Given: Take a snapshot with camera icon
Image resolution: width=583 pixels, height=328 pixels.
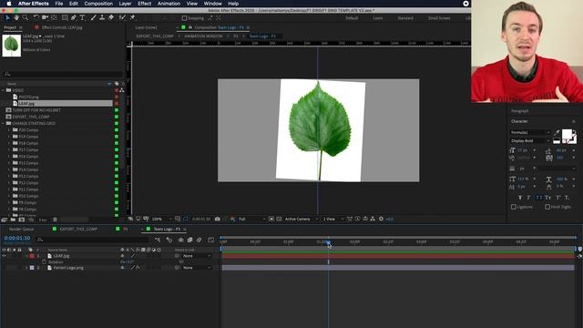Looking at the screenshot, I should (218, 219).
